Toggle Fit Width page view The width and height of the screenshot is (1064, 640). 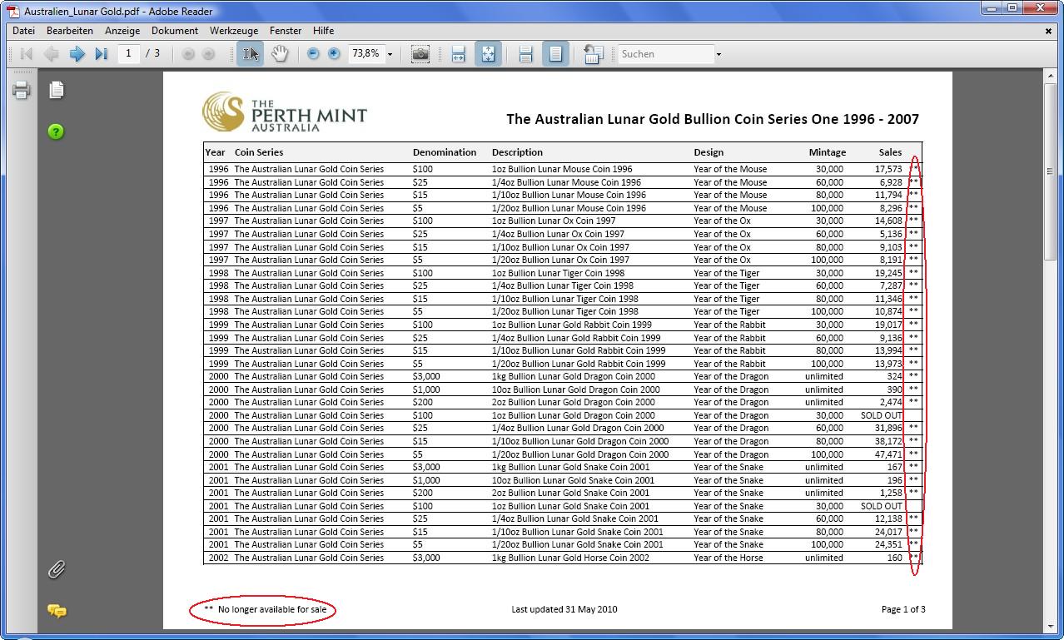[458, 54]
